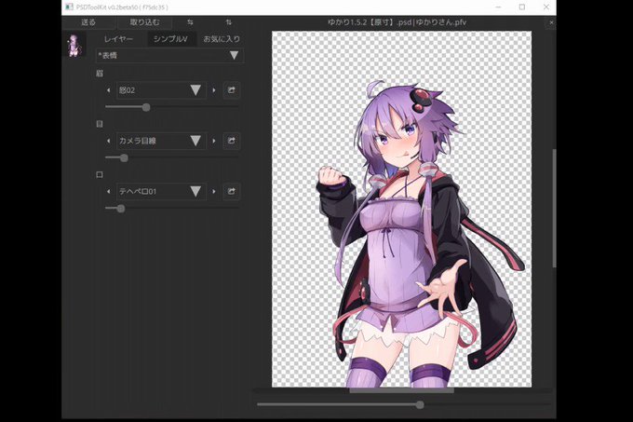Export the カメラ目線 eye setting
This screenshot has width=633, height=422.
[x=231, y=141]
